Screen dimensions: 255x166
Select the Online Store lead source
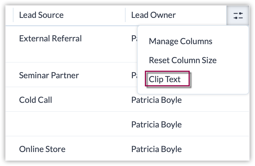[x=42, y=149]
